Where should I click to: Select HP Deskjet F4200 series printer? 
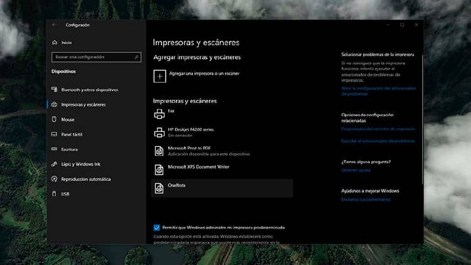pos(190,132)
